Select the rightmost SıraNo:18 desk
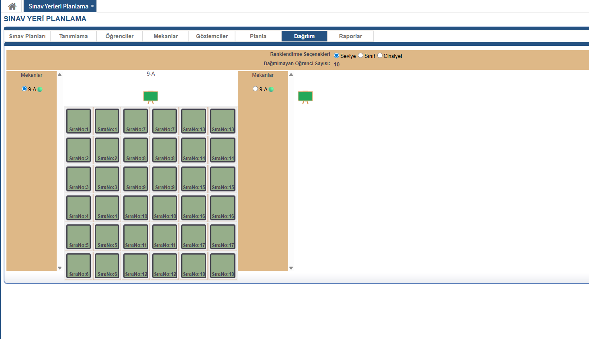Viewport: 589px width, 339px height. pyautogui.click(x=223, y=266)
